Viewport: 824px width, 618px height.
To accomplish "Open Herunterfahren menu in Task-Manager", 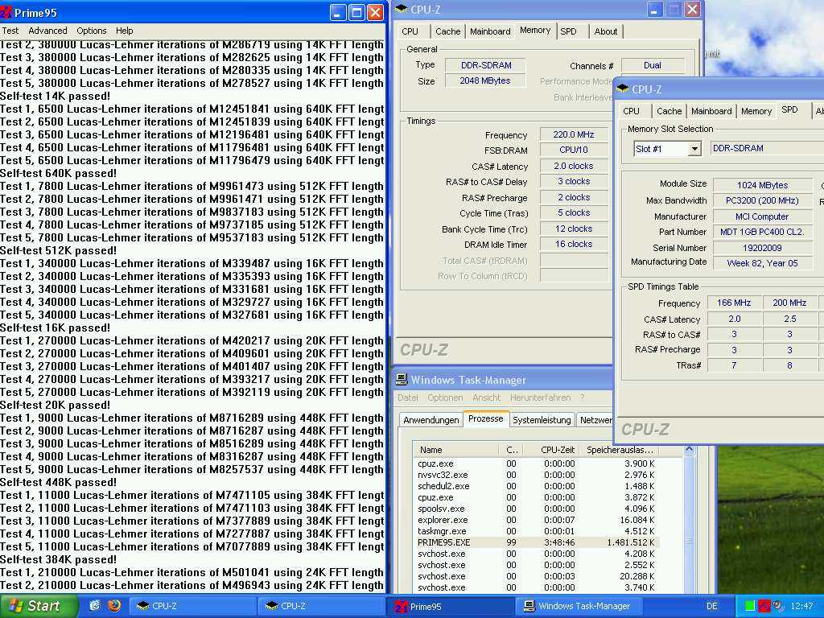I will (x=540, y=398).
